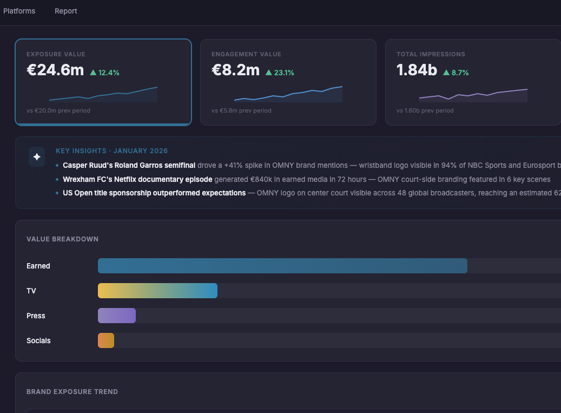Select the Engagement Value card
The image size is (561, 413).
288,82
